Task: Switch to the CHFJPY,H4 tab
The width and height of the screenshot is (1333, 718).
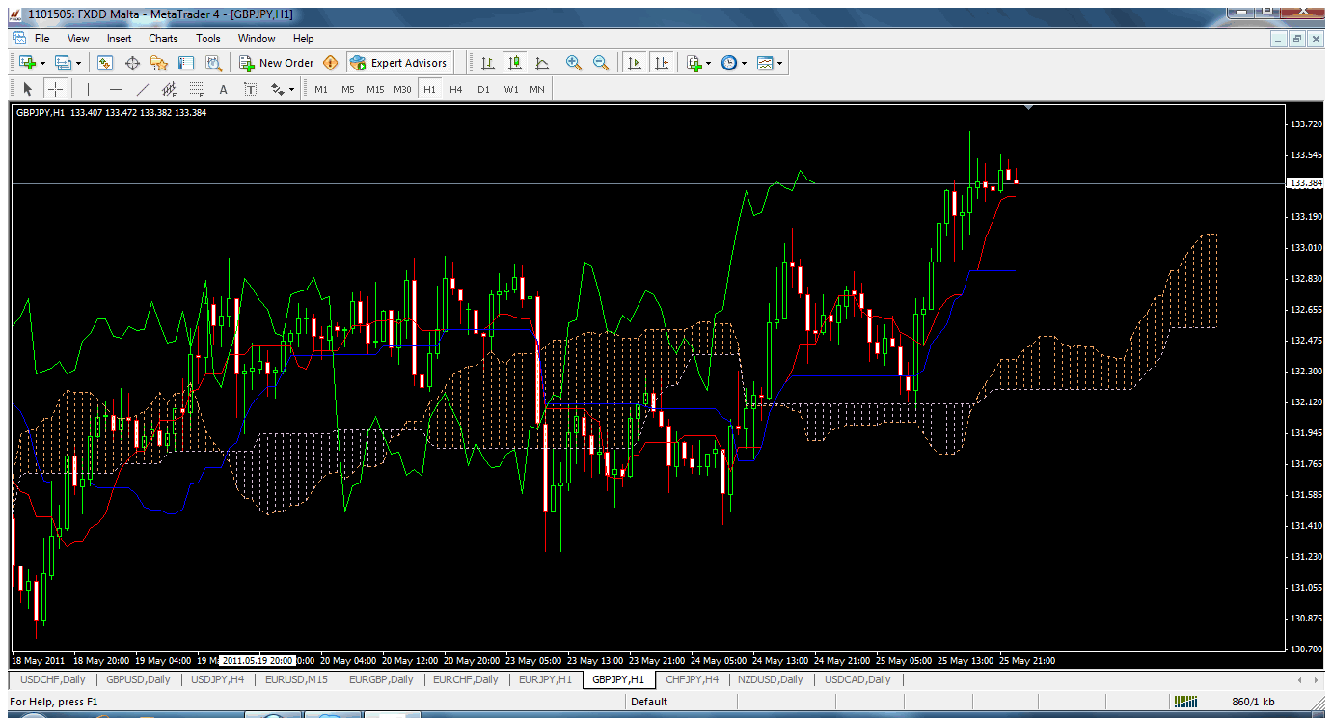Action: click(692, 679)
